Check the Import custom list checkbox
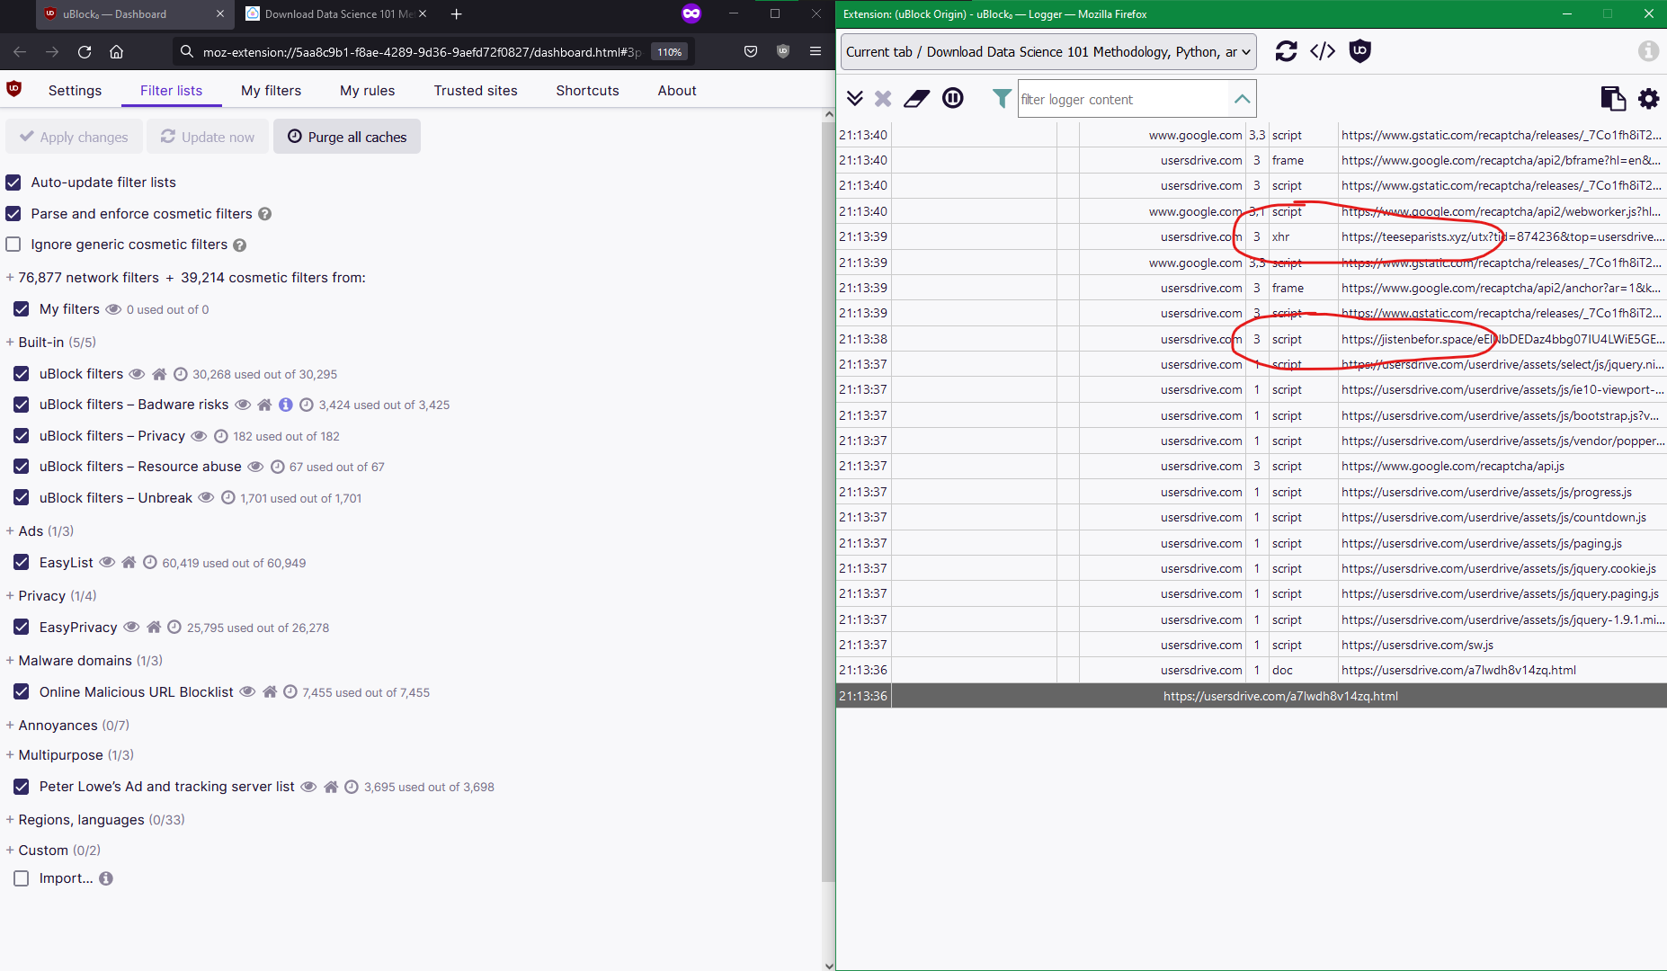1667x971 pixels. coord(21,878)
